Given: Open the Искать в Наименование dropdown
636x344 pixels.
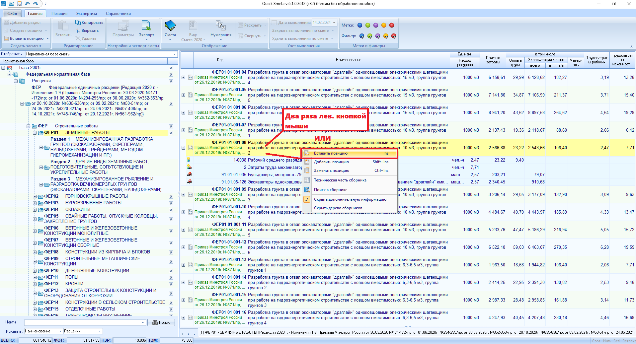Looking at the screenshot, I should coord(60,331).
